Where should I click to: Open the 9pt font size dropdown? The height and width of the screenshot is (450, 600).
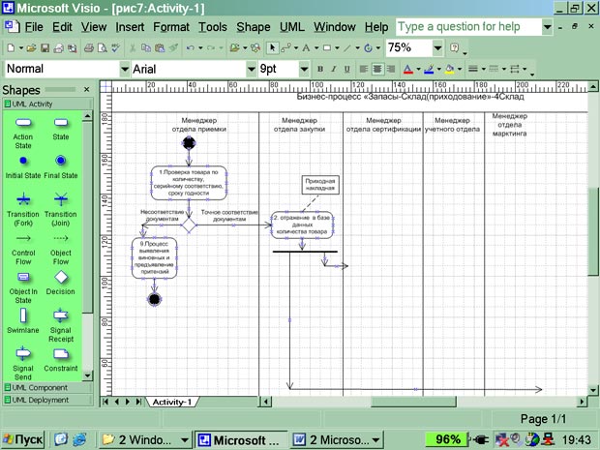(304, 70)
